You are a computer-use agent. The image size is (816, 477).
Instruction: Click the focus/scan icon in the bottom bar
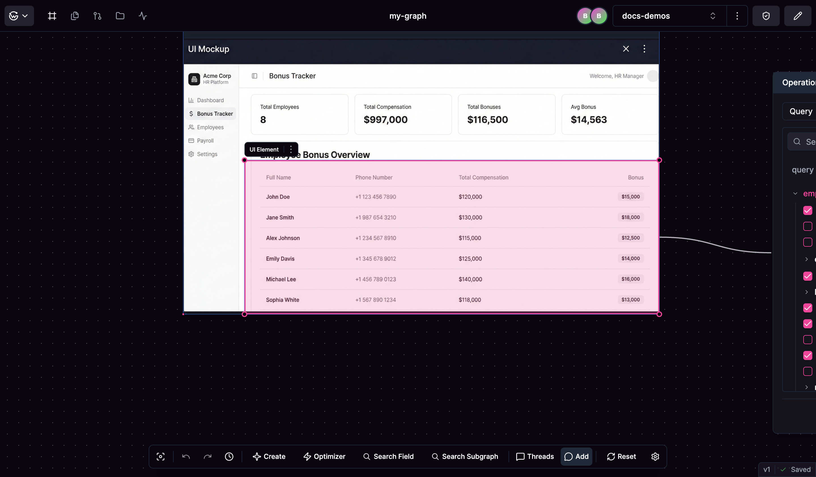(x=160, y=456)
